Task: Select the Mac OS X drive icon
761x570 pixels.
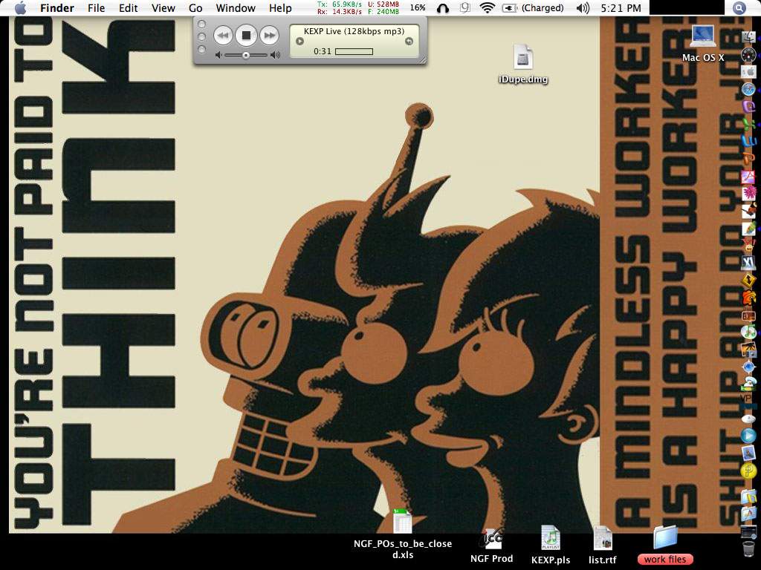Action: pos(703,44)
